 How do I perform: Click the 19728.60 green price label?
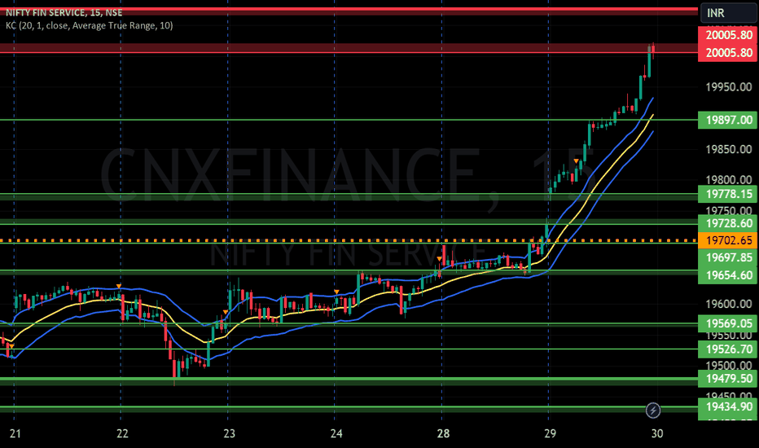click(x=728, y=223)
